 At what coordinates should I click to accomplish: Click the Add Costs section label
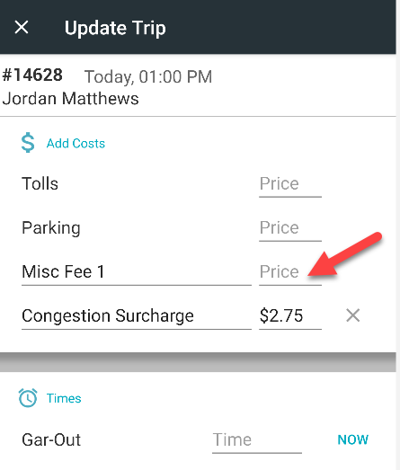pos(76,143)
